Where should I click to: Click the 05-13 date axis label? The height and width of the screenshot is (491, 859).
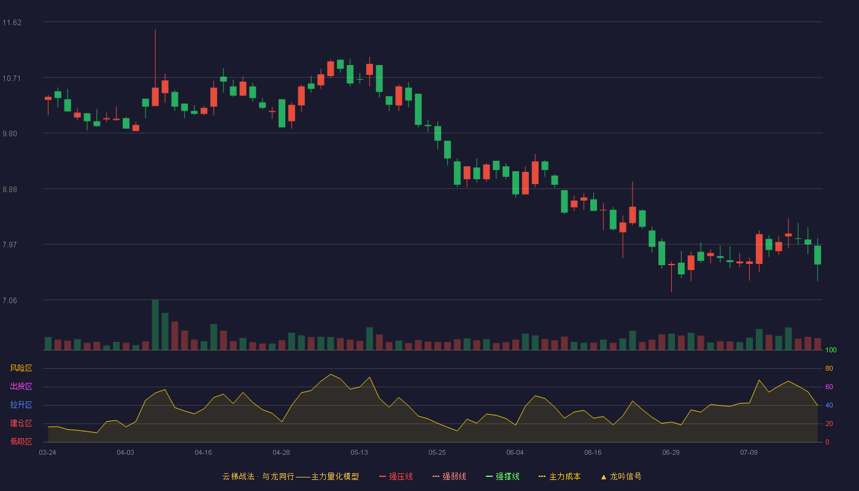(x=359, y=452)
